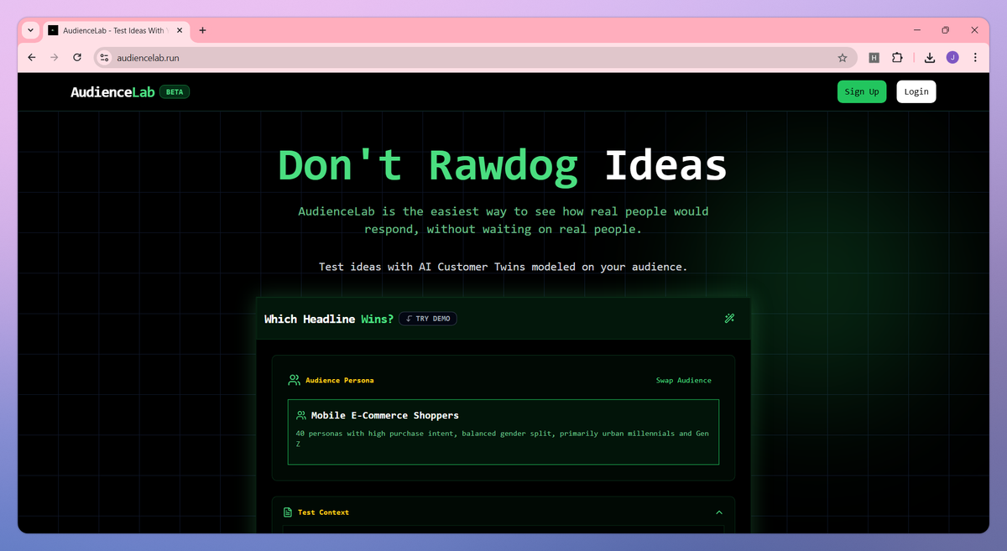This screenshot has height=551, width=1007.
Task: Select the AudienceLab browser tab
Action: [116, 30]
